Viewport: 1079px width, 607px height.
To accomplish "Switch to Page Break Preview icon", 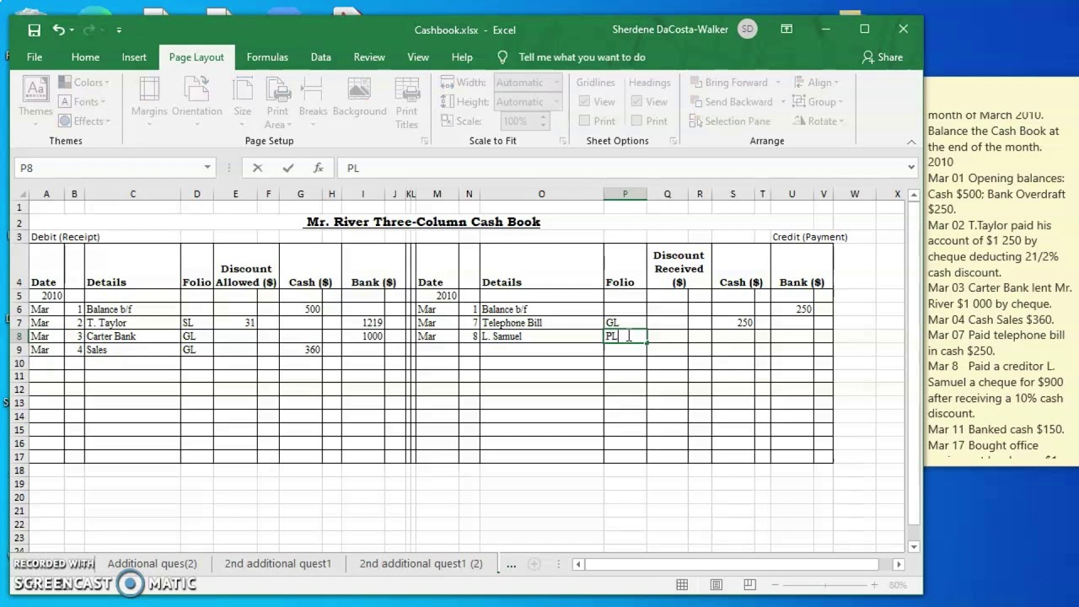I will coord(749,584).
